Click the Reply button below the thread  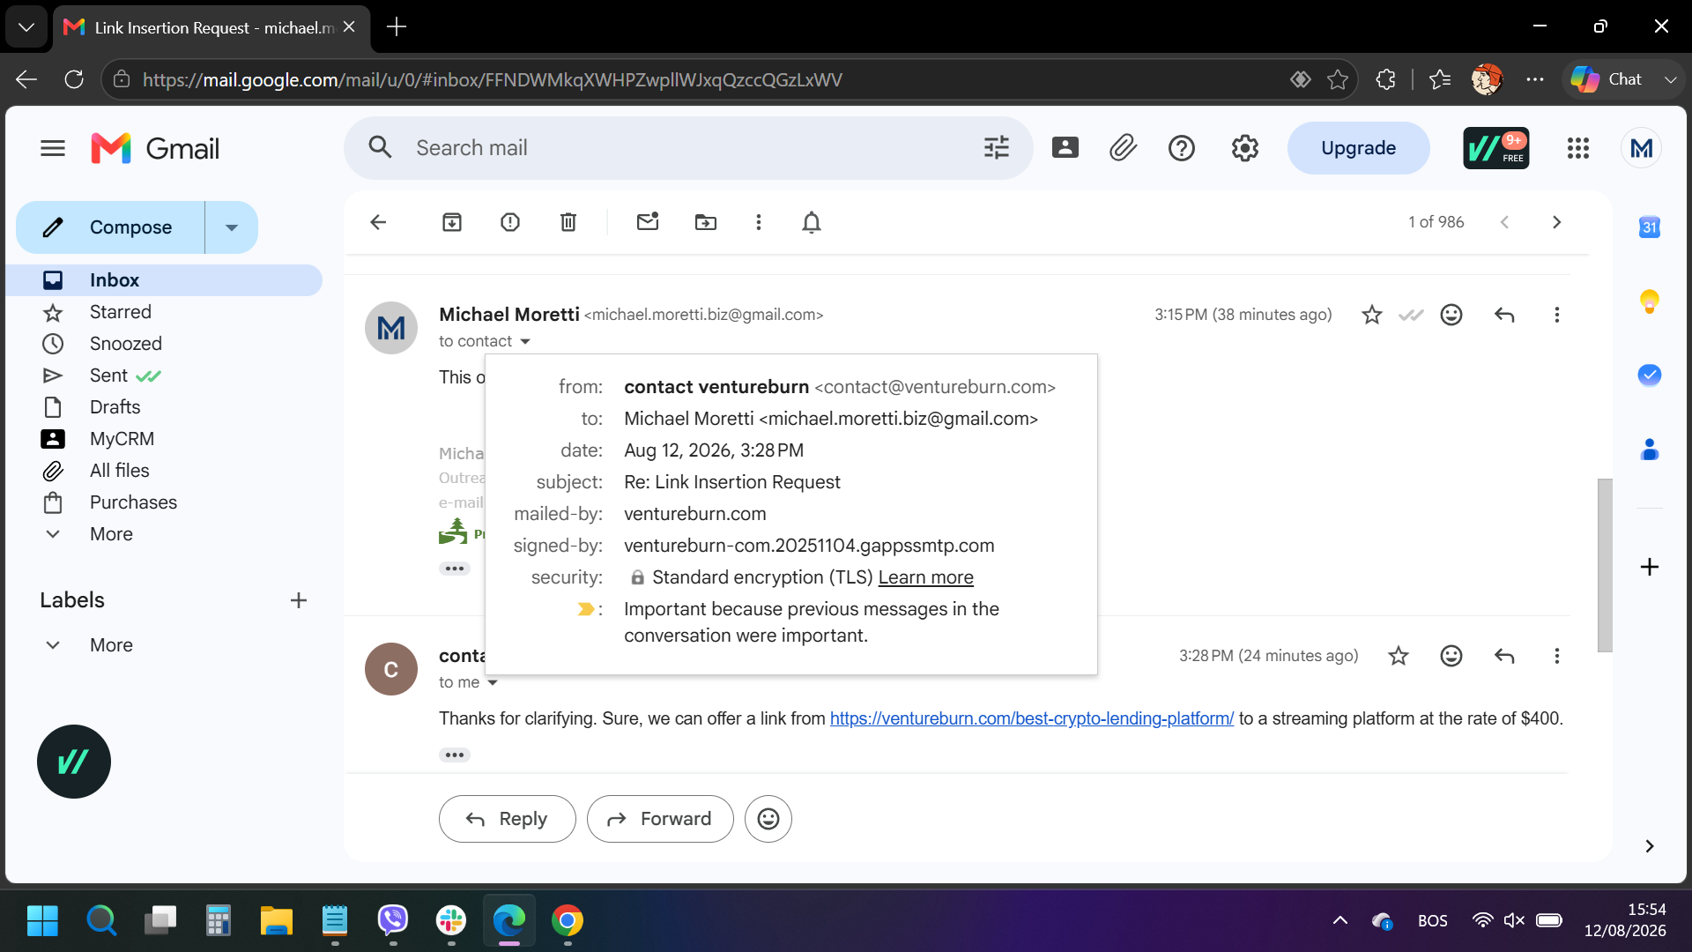508,819
